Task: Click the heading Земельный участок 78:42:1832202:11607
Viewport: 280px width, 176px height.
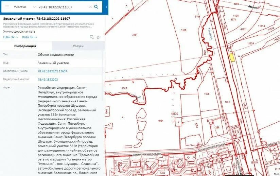Action: (x=37, y=19)
